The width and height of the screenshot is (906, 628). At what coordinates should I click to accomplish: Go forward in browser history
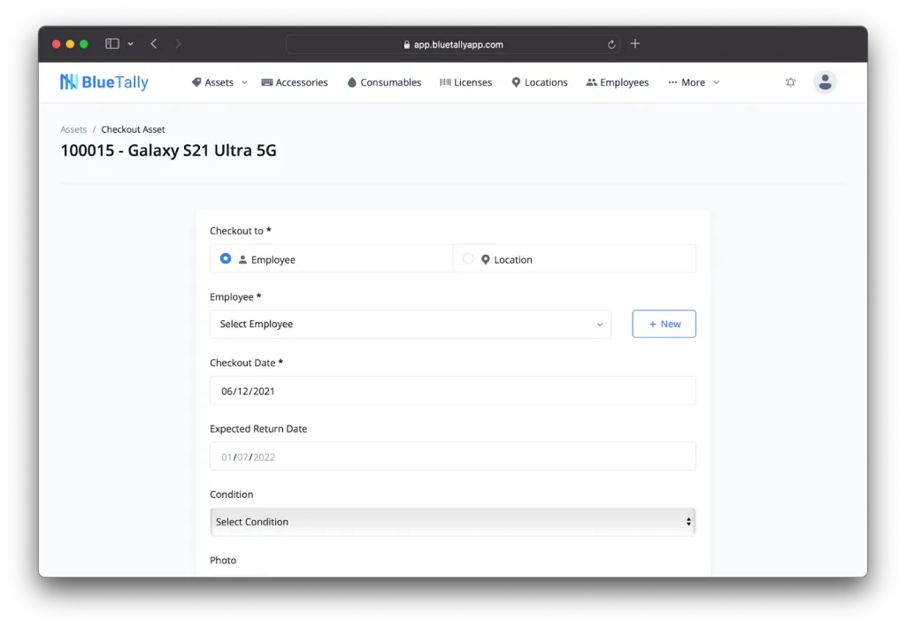point(178,44)
